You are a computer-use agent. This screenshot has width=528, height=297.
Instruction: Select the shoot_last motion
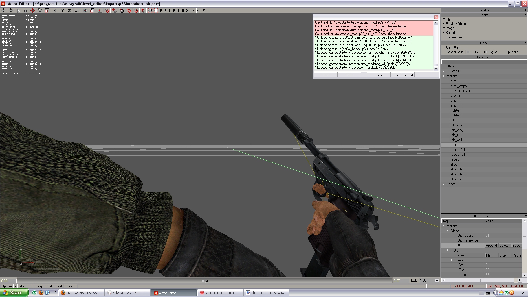pos(458,169)
